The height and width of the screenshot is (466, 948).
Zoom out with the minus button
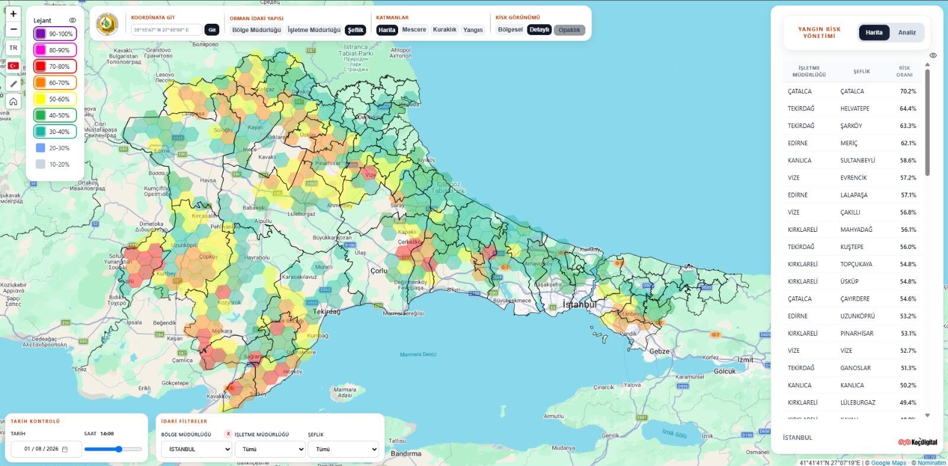click(13, 29)
